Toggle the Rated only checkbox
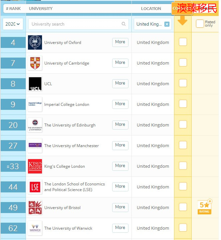Screen dimensions: 221x240 pyautogui.click(x=200, y=24)
